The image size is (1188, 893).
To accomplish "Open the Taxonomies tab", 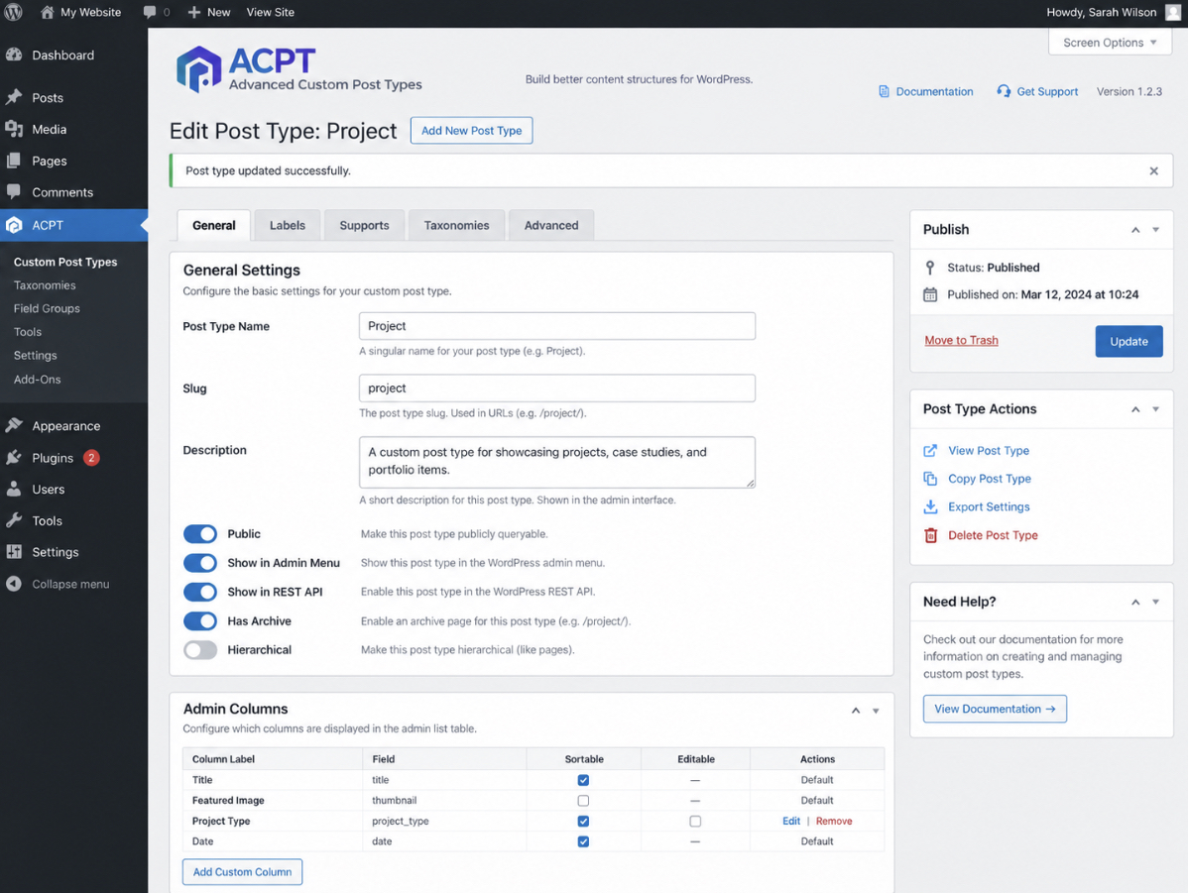I will [x=456, y=226].
